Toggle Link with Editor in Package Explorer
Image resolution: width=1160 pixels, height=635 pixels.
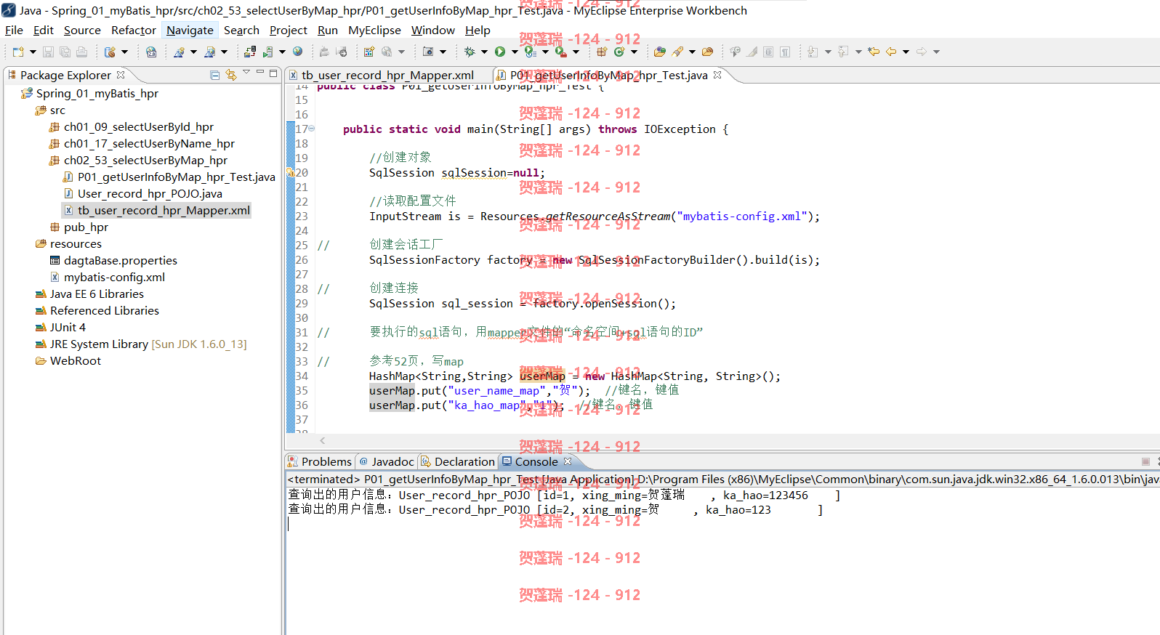(x=231, y=75)
